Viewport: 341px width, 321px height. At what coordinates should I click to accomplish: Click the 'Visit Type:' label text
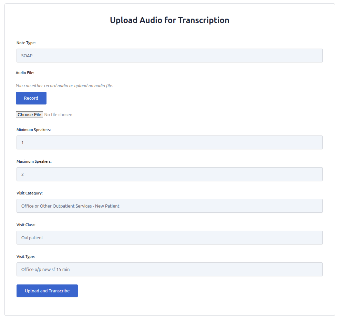click(x=26, y=257)
